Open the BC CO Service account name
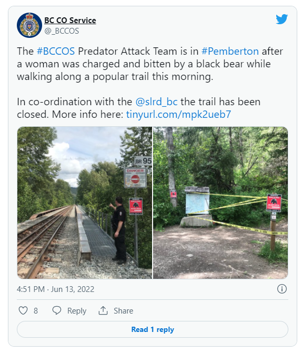Image resolution: width=302 pixels, height=353 pixels. pyautogui.click(x=70, y=21)
